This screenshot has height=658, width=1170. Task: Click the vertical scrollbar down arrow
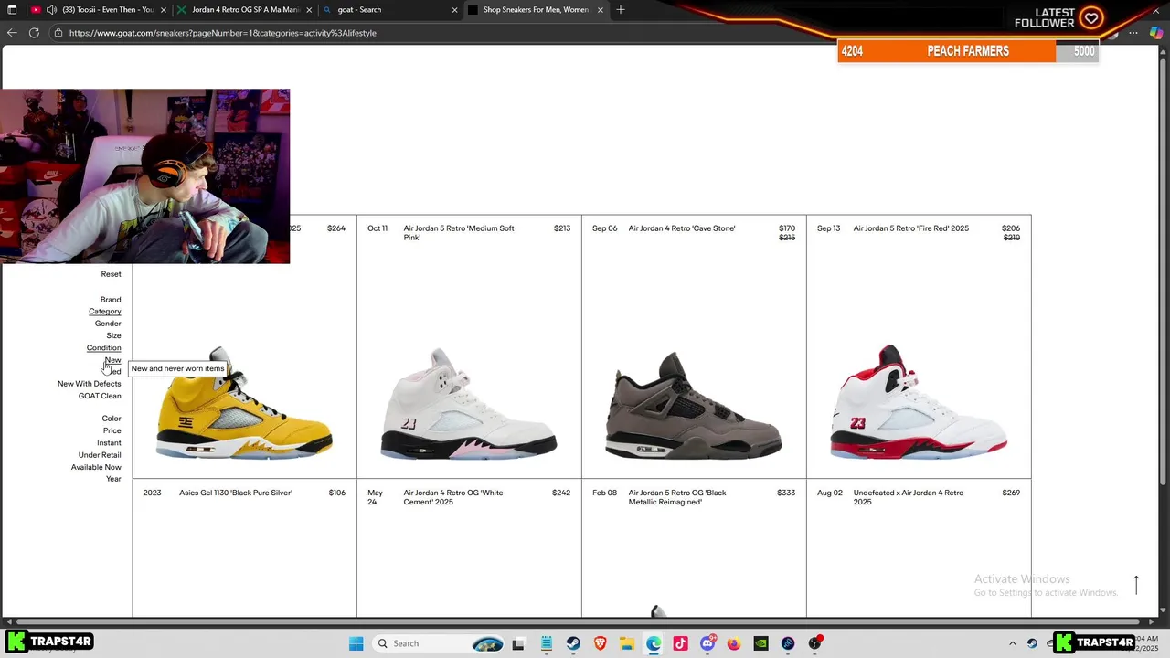pos(1163,610)
